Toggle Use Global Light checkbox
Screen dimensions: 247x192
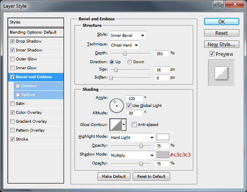tap(129, 105)
